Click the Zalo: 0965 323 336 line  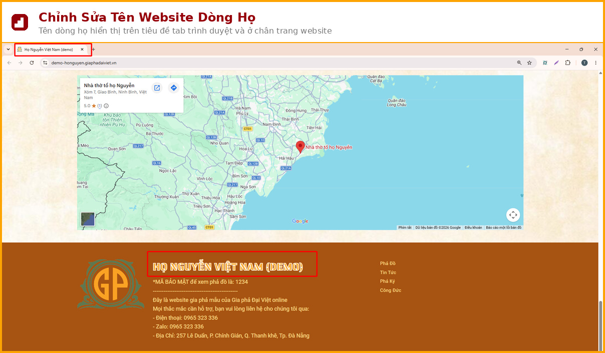click(x=178, y=326)
